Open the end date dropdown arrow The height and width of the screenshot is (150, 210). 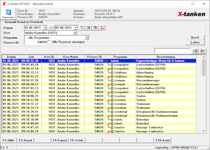(76, 28)
